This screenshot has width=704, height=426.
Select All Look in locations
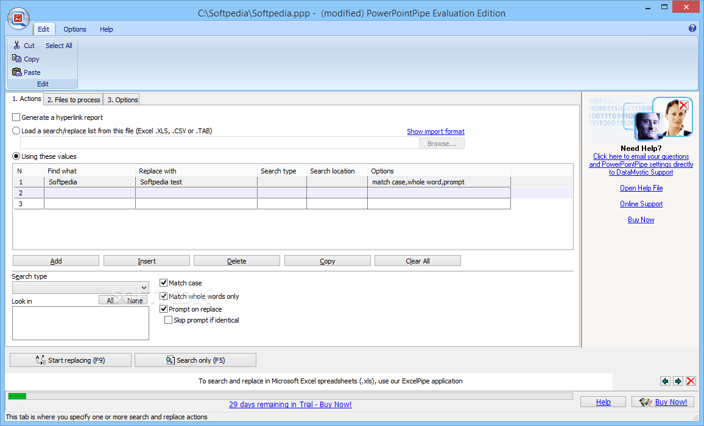click(110, 300)
